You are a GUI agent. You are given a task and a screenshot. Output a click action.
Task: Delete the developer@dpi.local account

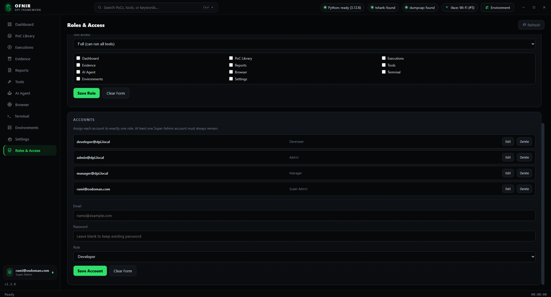point(524,142)
